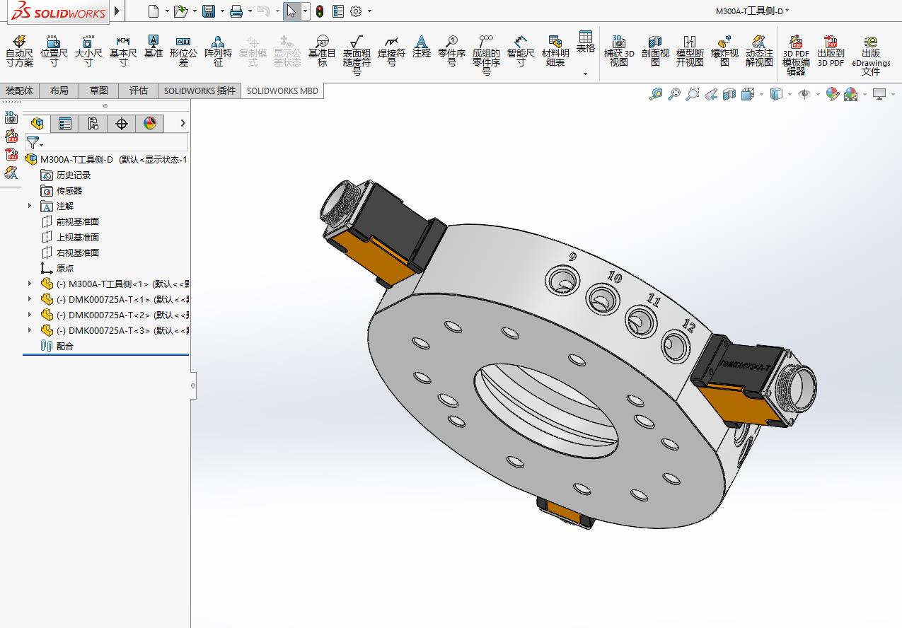
Task: Insert a Bill of Materials (材料明细表)
Action: (x=555, y=52)
